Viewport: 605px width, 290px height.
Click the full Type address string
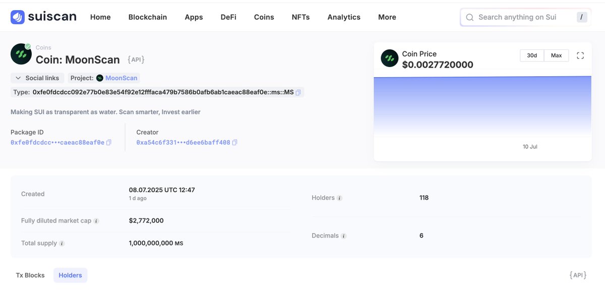click(x=163, y=93)
